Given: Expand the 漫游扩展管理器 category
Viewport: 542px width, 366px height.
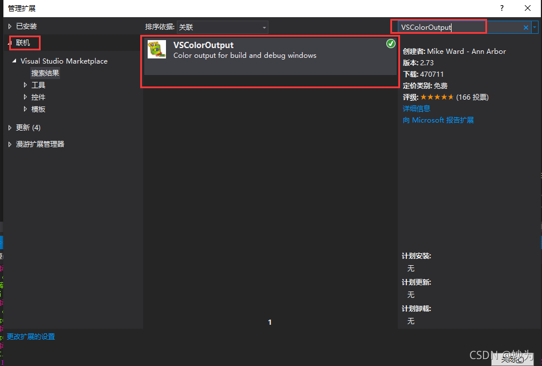Looking at the screenshot, I should (10, 144).
